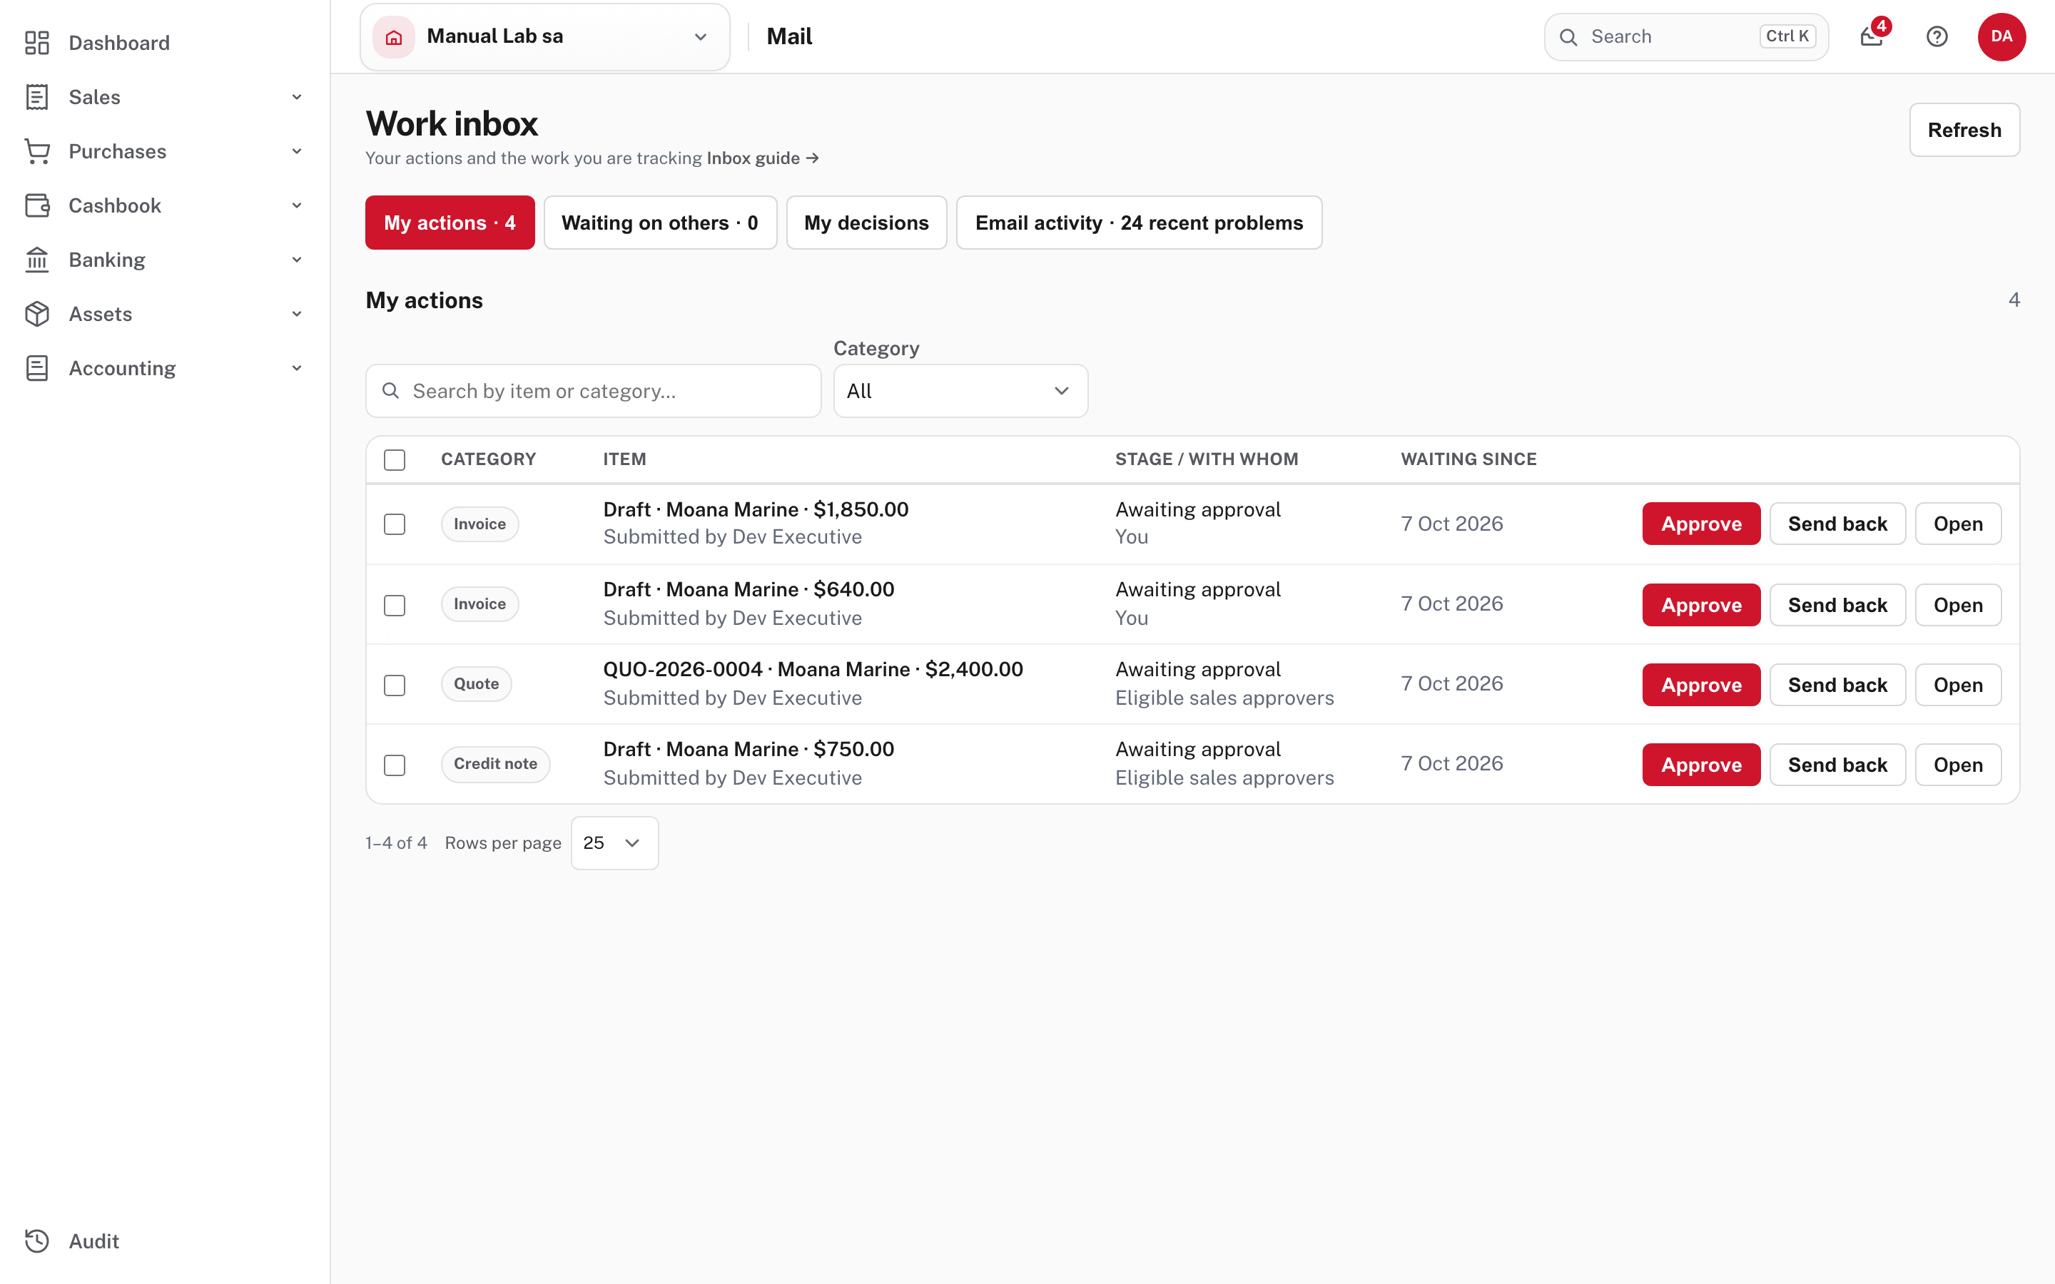The height and width of the screenshot is (1284, 2055).
Task: Click the Purchases cart icon
Action: click(x=36, y=151)
